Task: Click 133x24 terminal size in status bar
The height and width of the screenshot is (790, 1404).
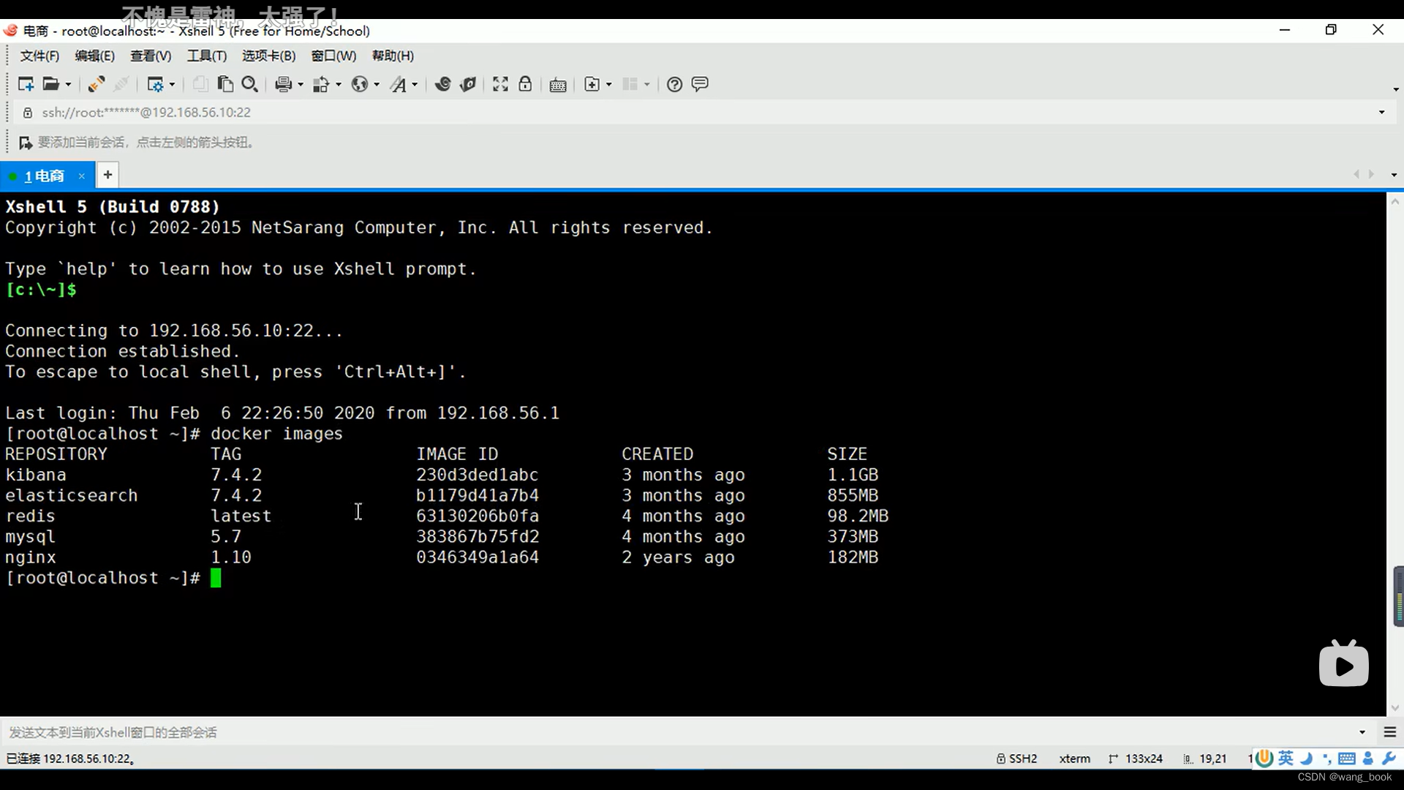Action: click(x=1136, y=759)
